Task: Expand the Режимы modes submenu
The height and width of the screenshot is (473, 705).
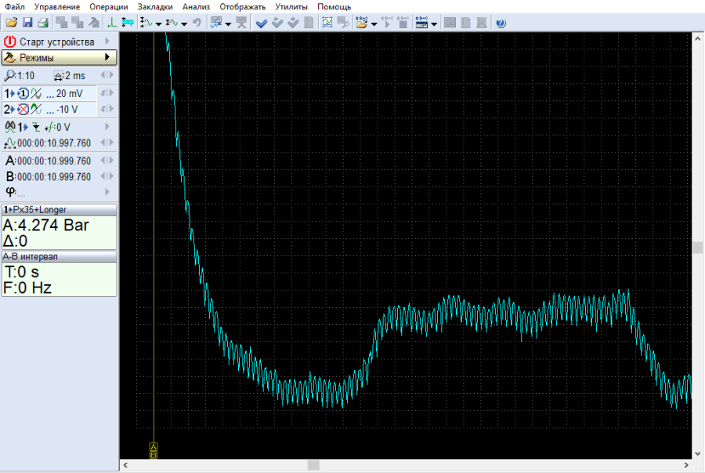Action: 107,57
